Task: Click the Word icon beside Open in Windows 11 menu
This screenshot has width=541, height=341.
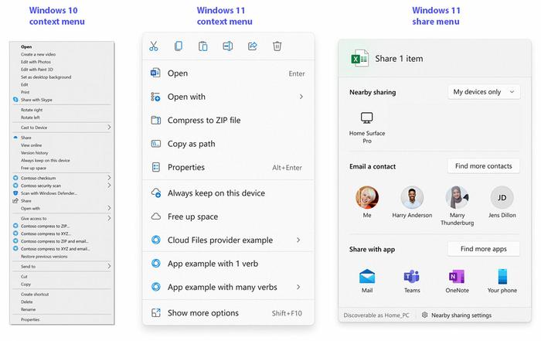Action: [x=155, y=73]
